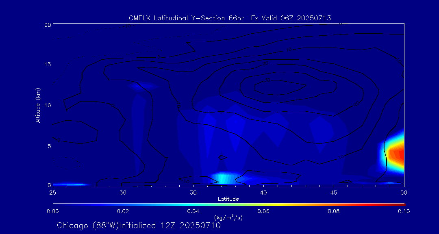Click the colorbar label "0.04"
The width and height of the screenshot is (439, 234).
tap(193, 211)
